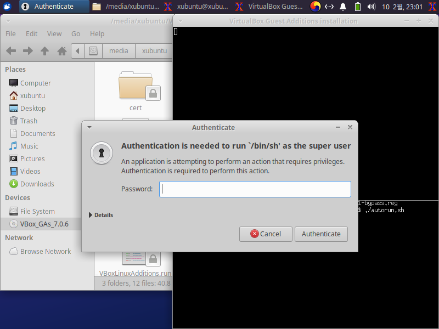Screen dimensions: 439x329
Task: Focus the Password input field
Action: [255, 189]
